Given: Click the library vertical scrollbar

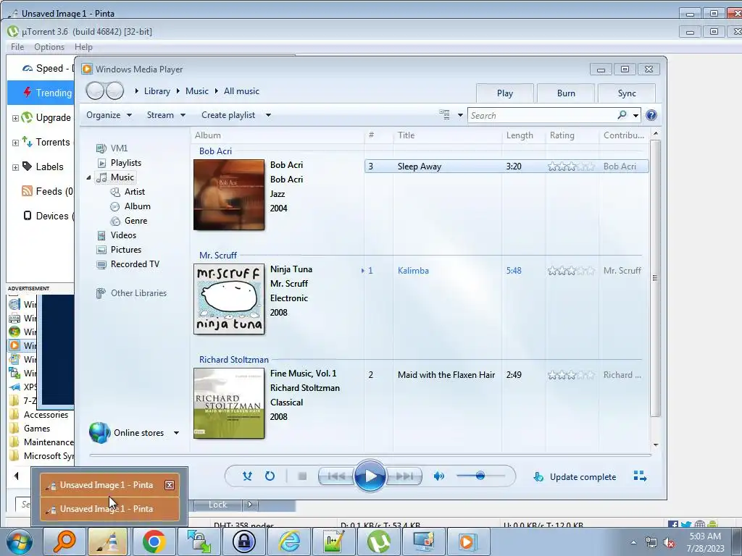Looking at the screenshot, I should (x=655, y=277).
